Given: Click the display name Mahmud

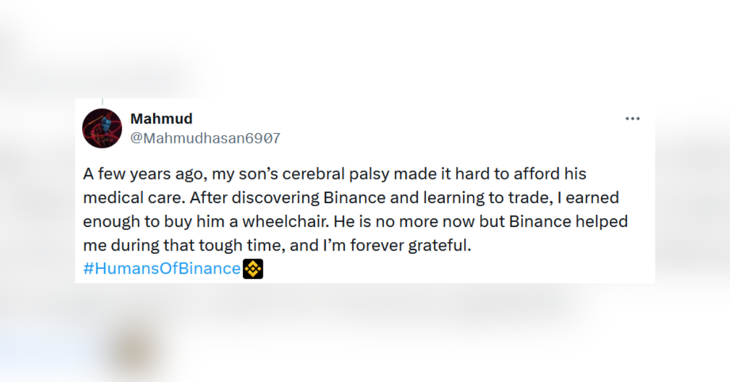Looking at the screenshot, I should coord(161,119).
